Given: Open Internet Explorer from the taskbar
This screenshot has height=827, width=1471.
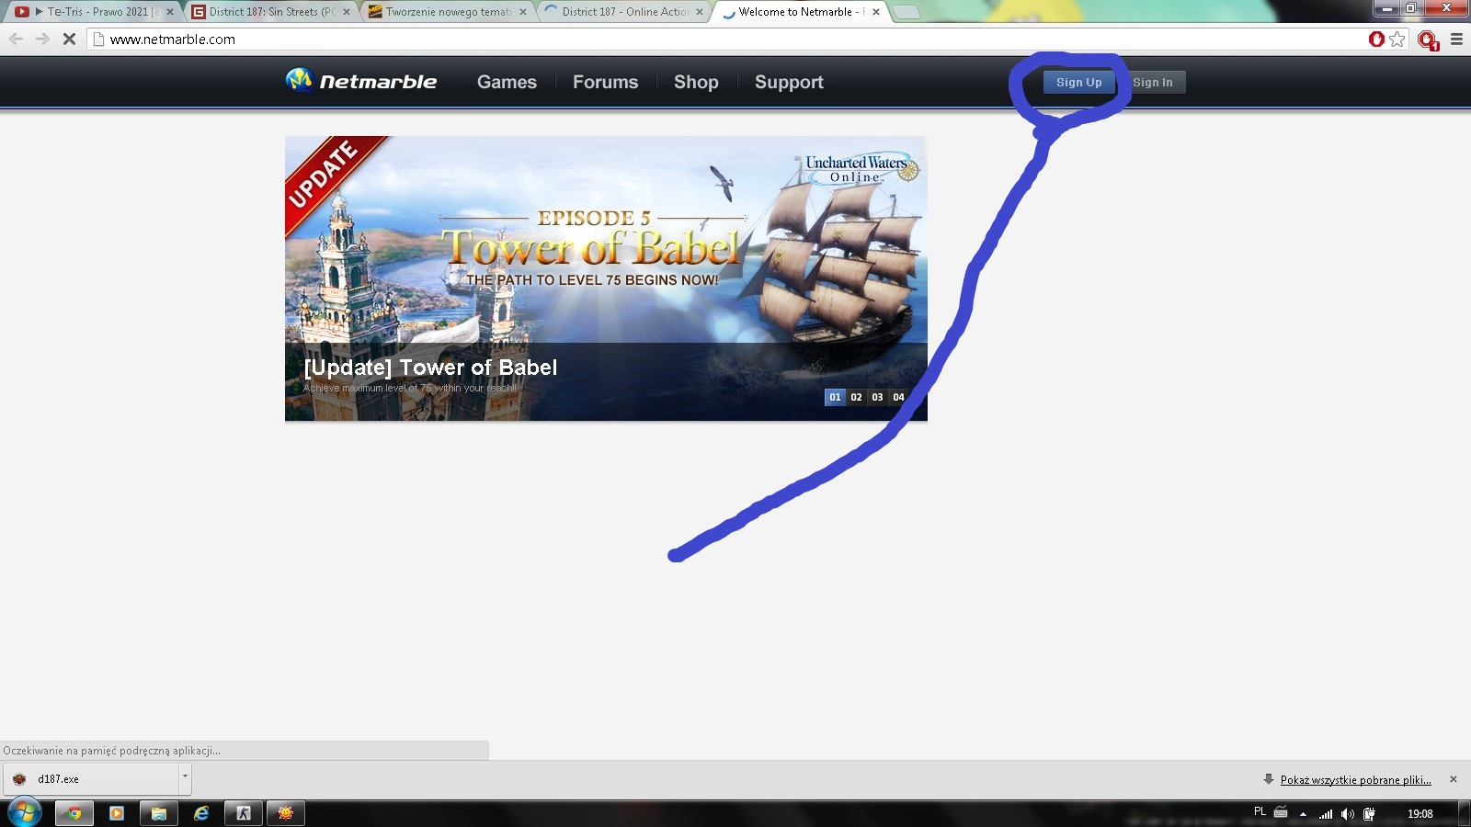Looking at the screenshot, I should click(x=201, y=813).
